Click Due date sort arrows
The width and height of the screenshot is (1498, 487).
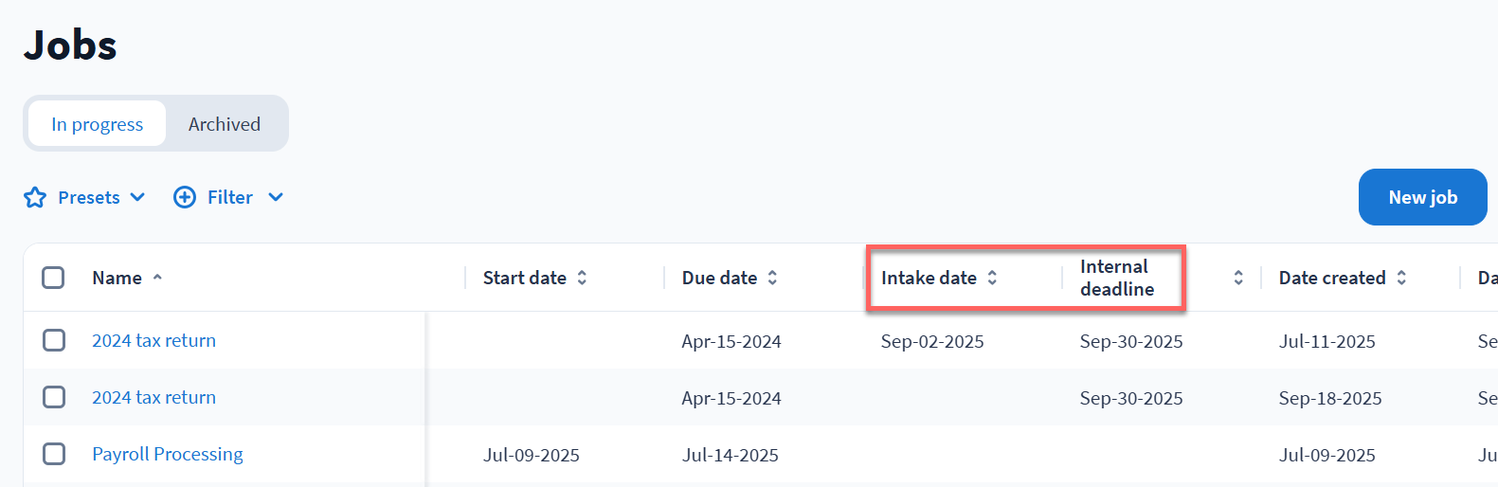[772, 278]
